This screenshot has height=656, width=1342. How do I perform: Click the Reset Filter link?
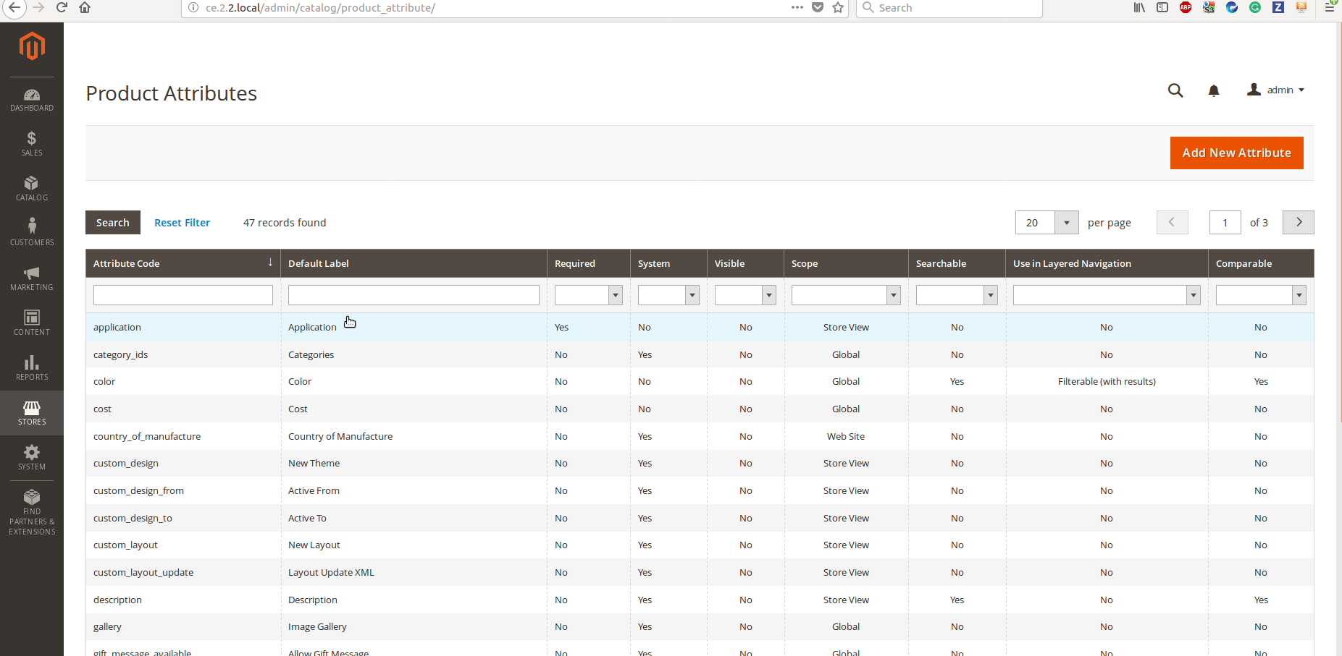(x=182, y=222)
